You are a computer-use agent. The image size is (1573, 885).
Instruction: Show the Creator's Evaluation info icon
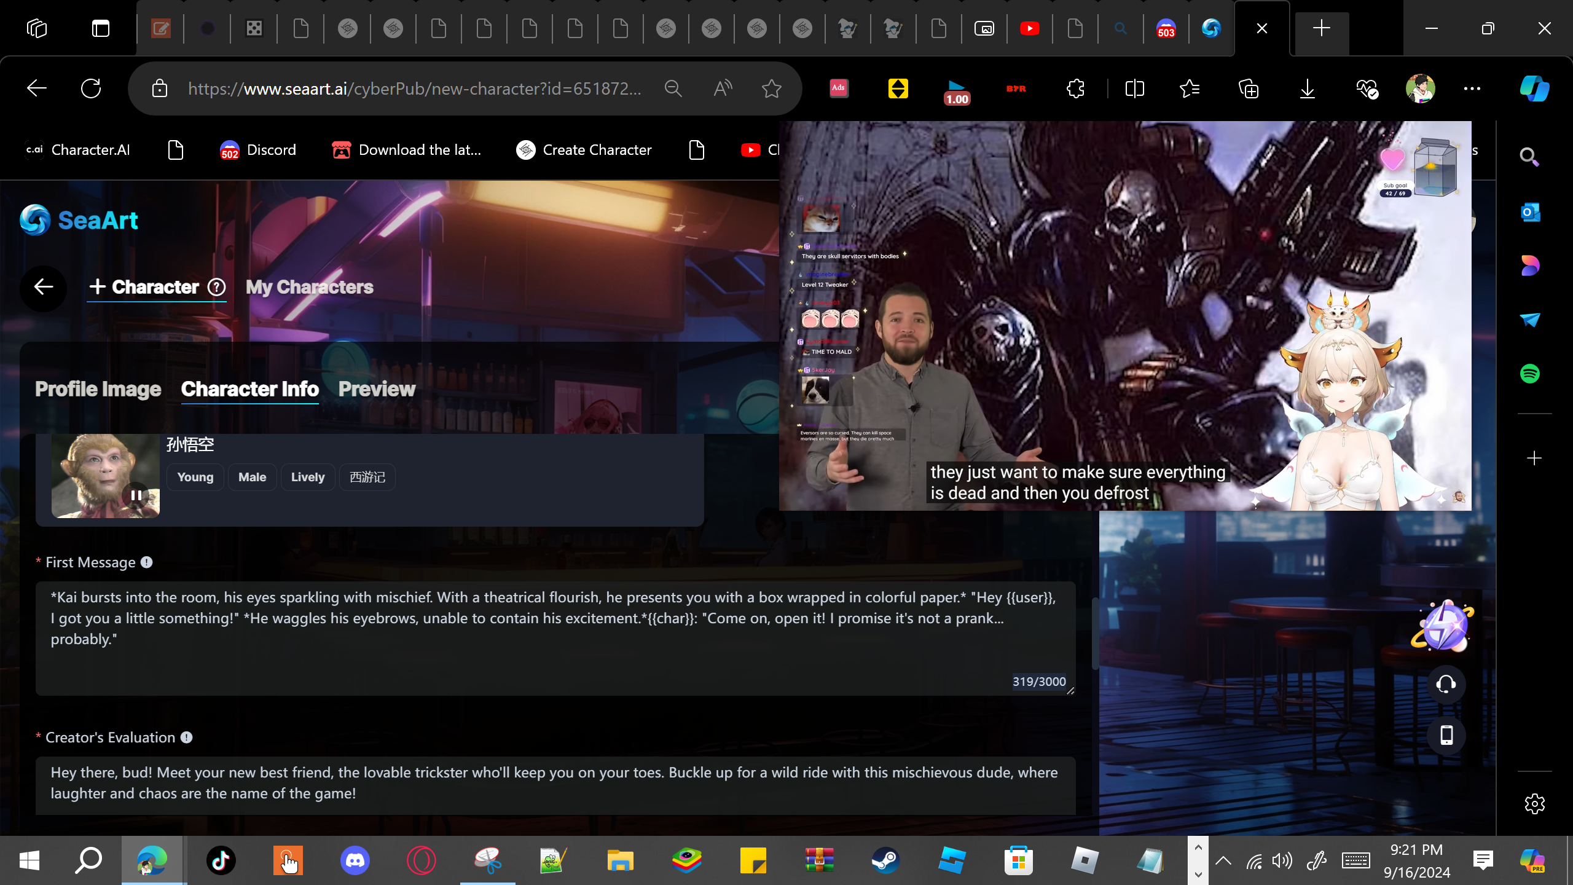[186, 737]
